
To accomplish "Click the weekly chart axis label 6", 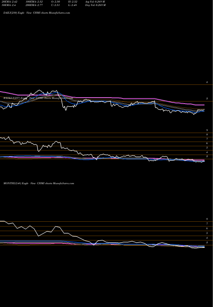I will 207,143.
